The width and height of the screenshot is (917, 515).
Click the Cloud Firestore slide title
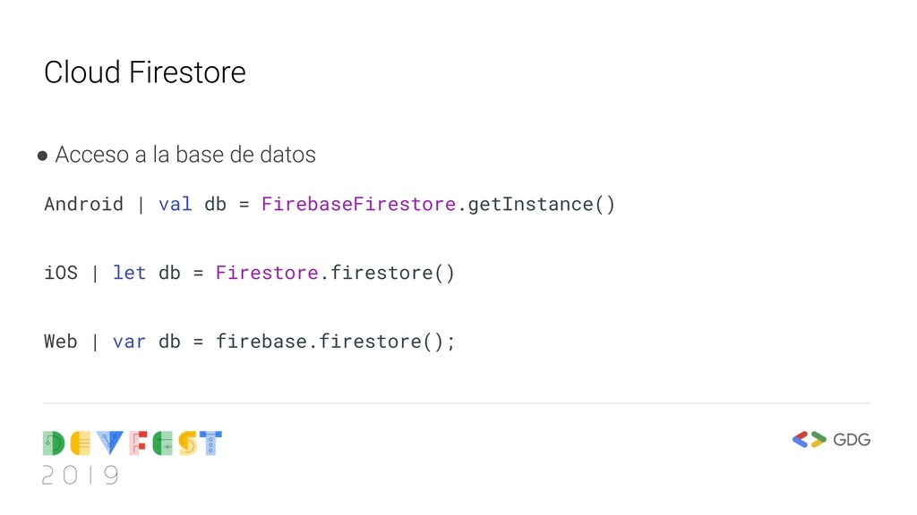[144, 72]
